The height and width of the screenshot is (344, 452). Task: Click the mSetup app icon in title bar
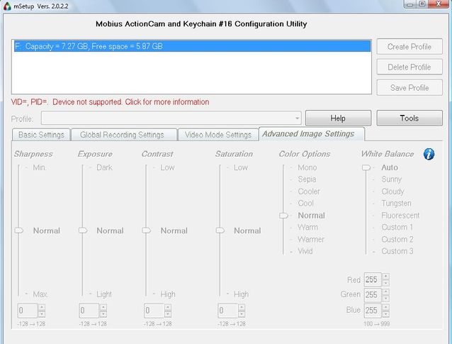[7, 6]
